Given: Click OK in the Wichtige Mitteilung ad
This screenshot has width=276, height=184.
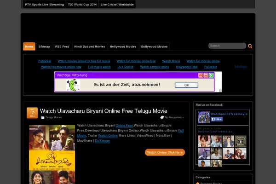Looking at the screenshot, I should 186,85.
